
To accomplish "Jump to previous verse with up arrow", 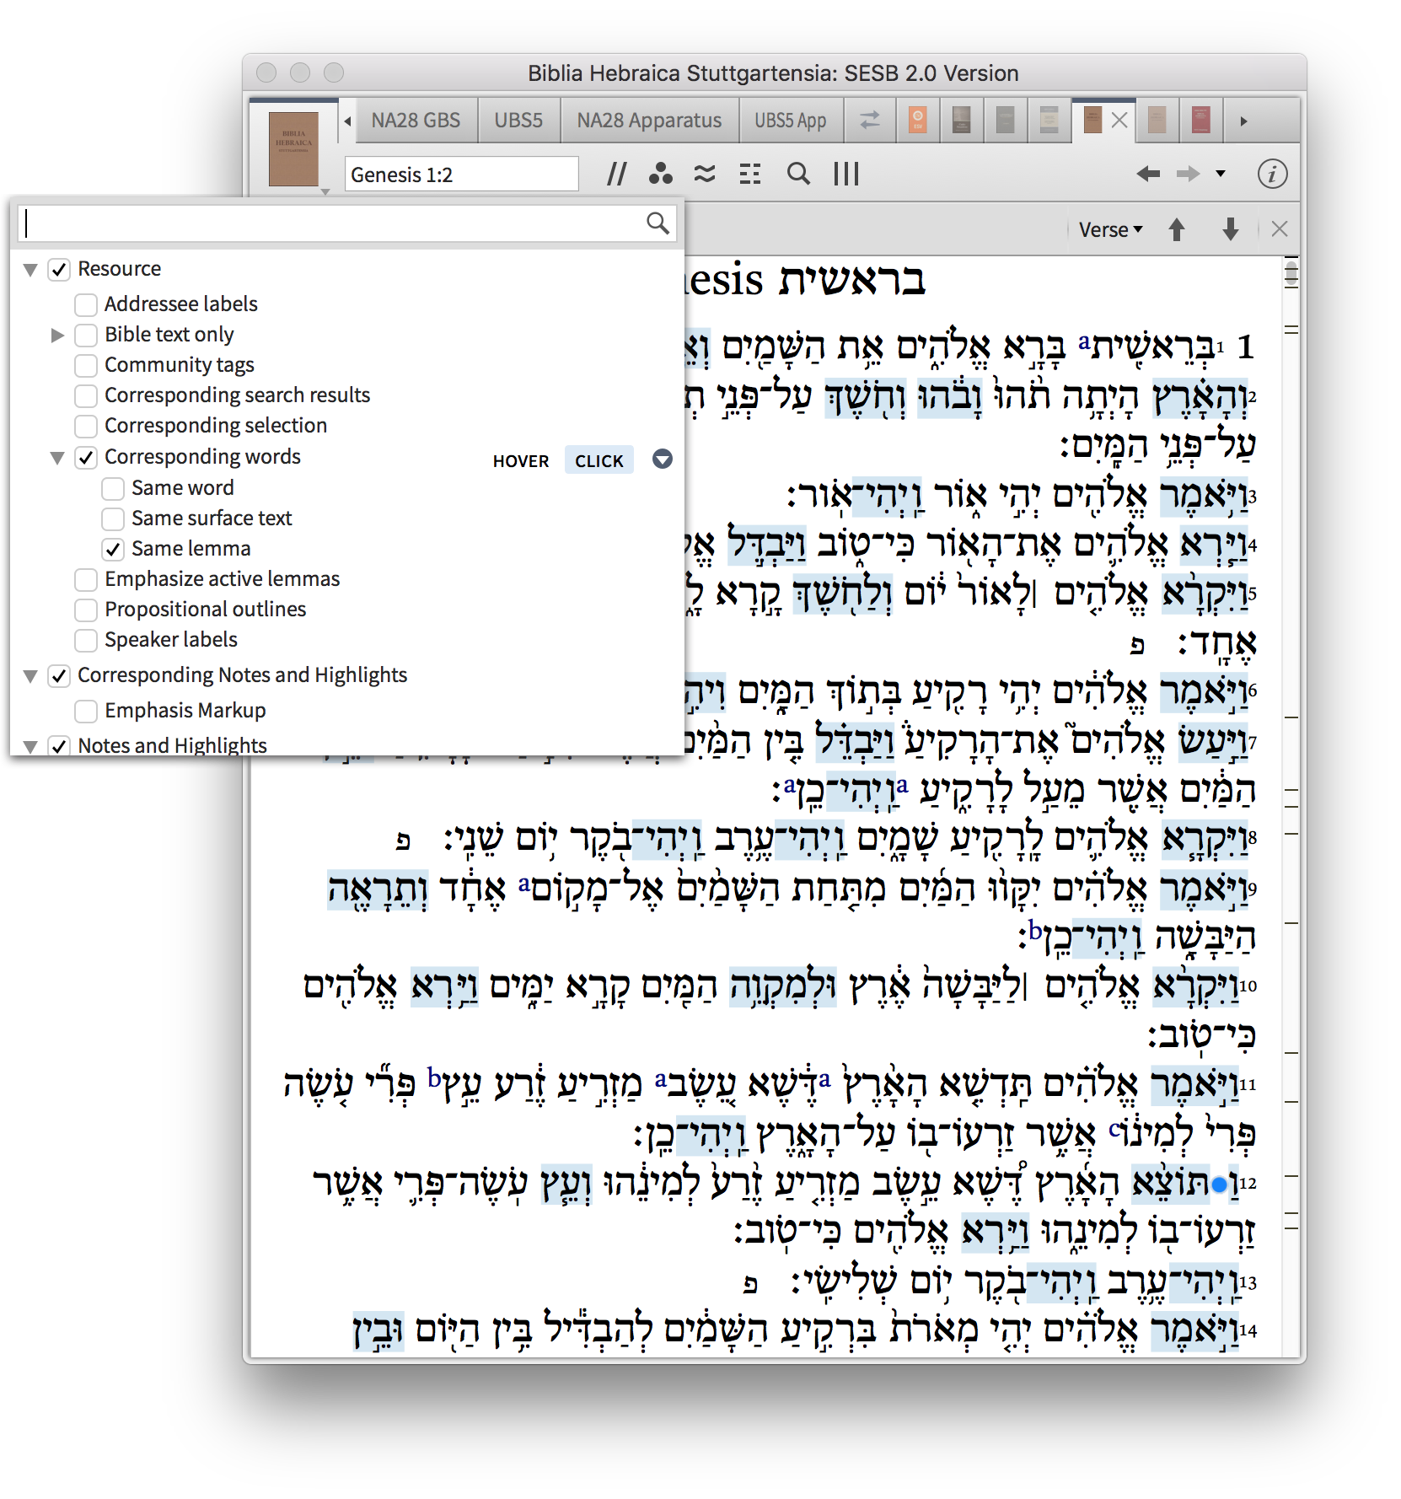I will pos(1177,229).
